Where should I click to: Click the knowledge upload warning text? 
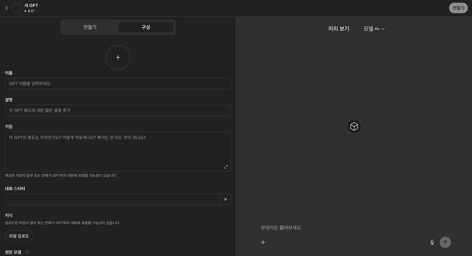pos(63,223)
